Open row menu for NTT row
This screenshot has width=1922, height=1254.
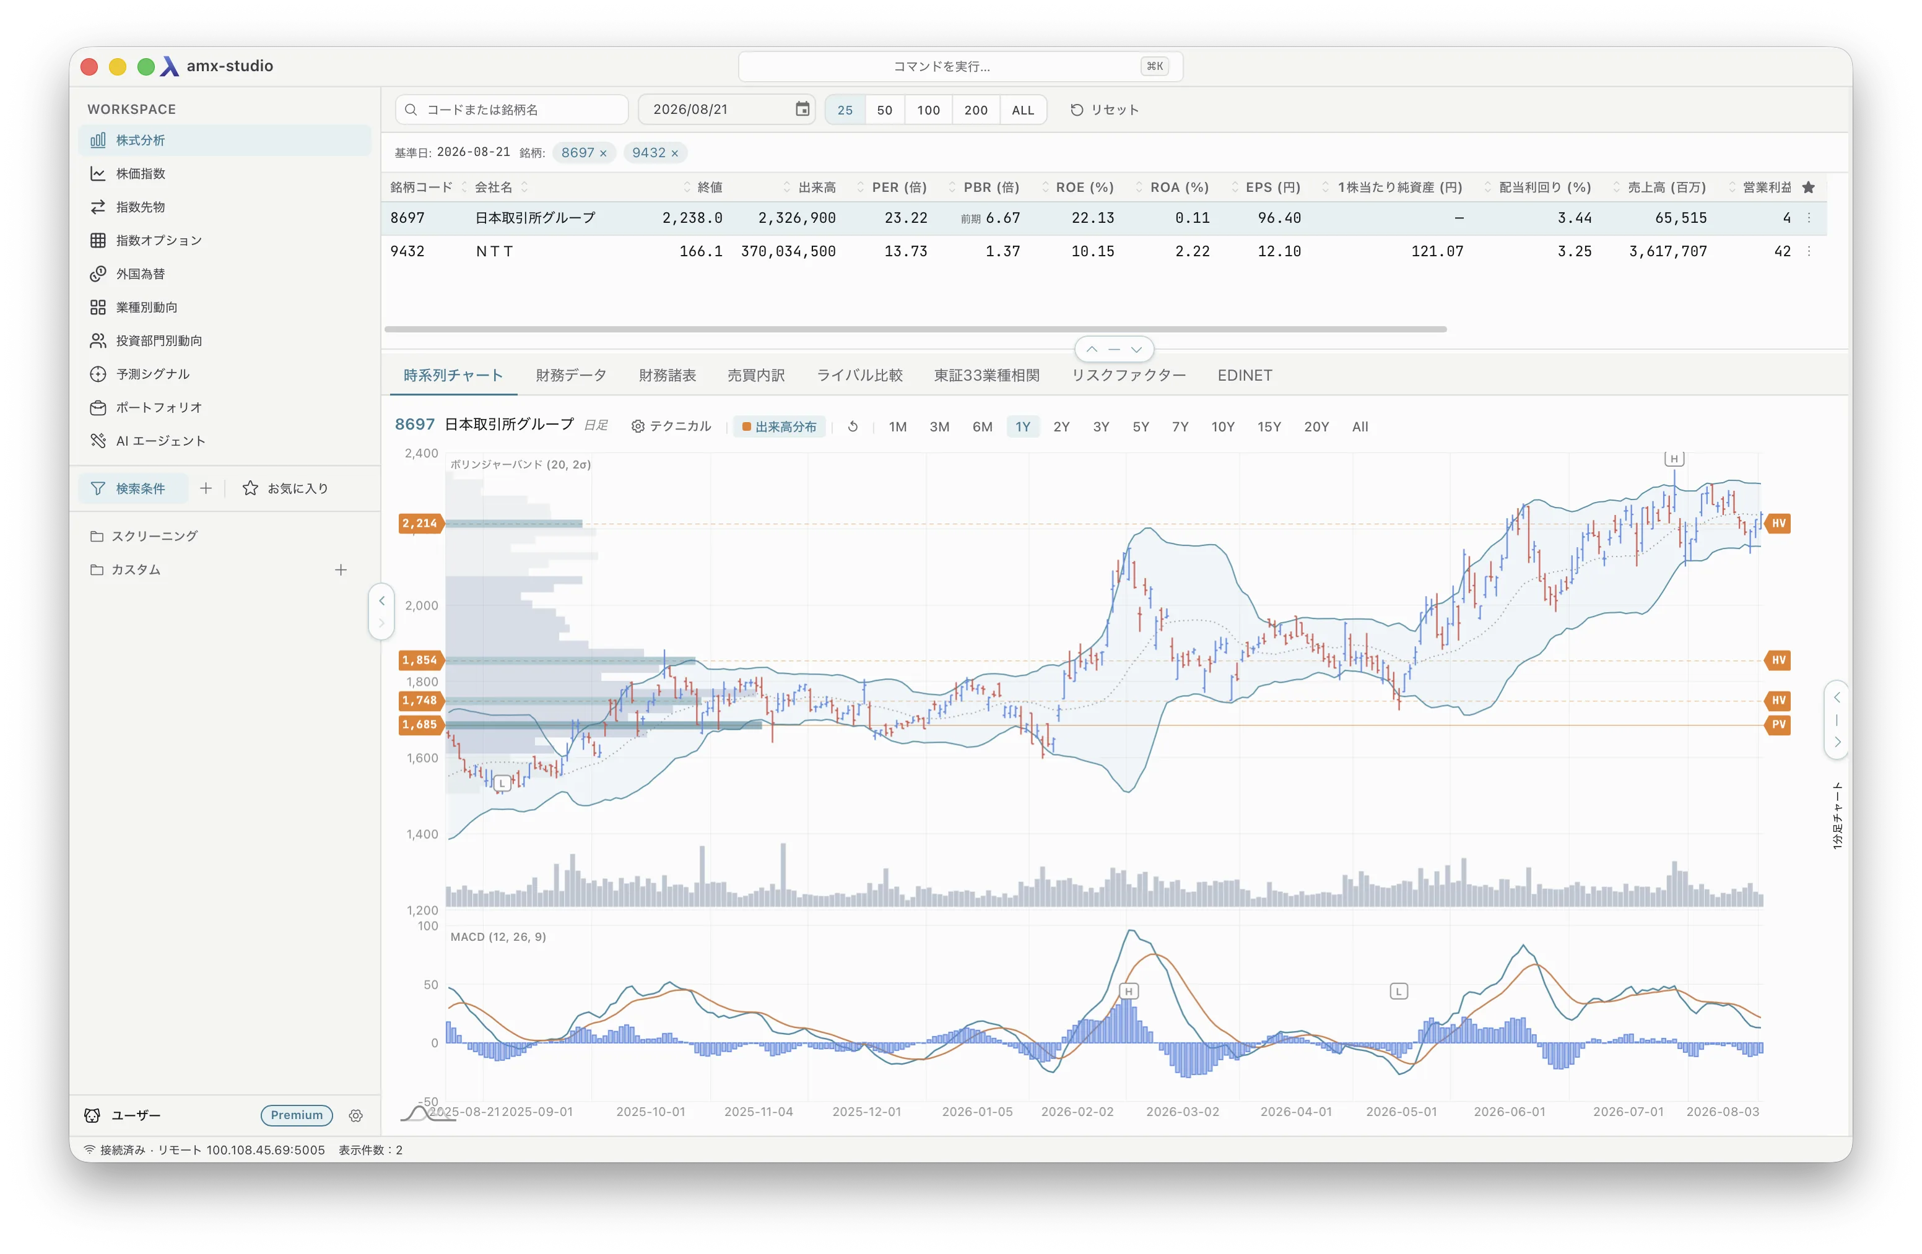1809,251
